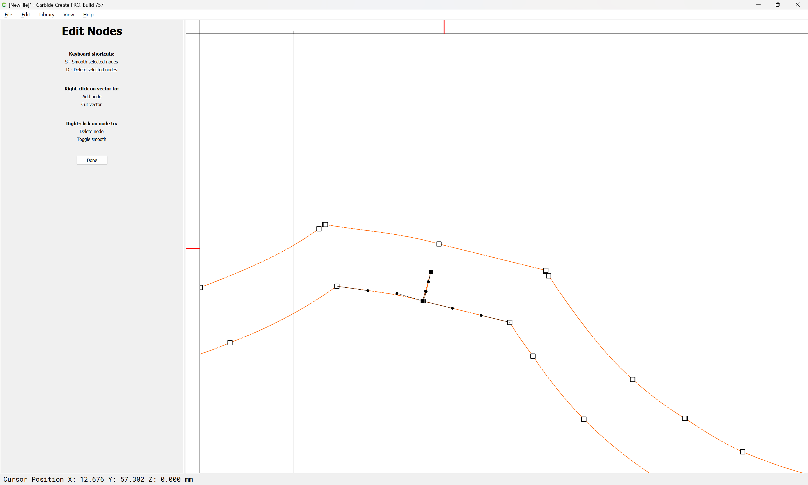Click the 'D - Delete selected nodes' hint
The width and height of the screenshot is (808, 485).
point(91,70)
